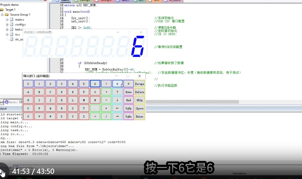This screenshot has width=302, height=179.
Task: Click letter E key on virtual keyboard
Action: [x=73, y=92]
